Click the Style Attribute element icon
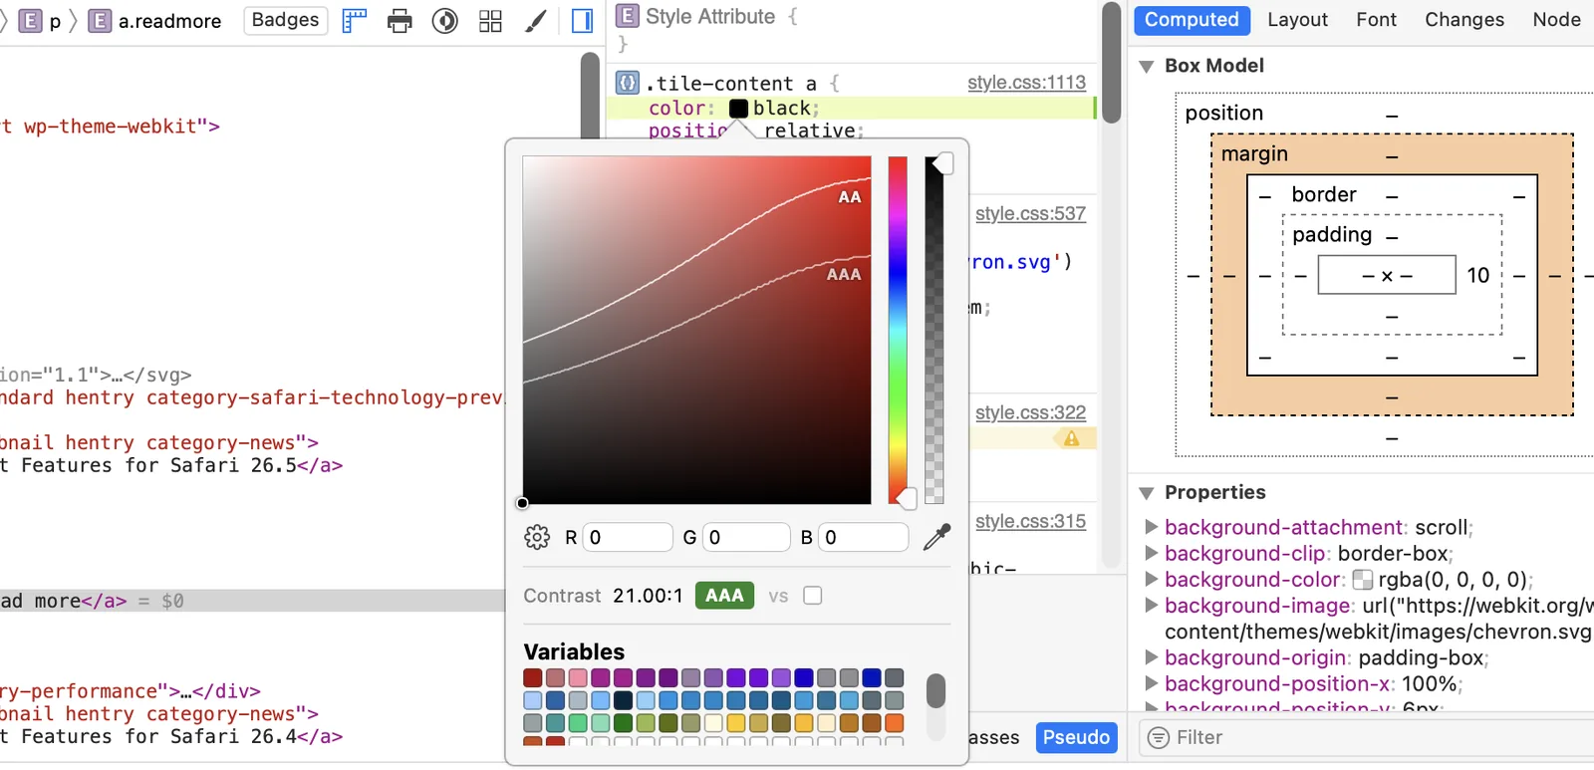1594x770 pixels. point(627,16)
